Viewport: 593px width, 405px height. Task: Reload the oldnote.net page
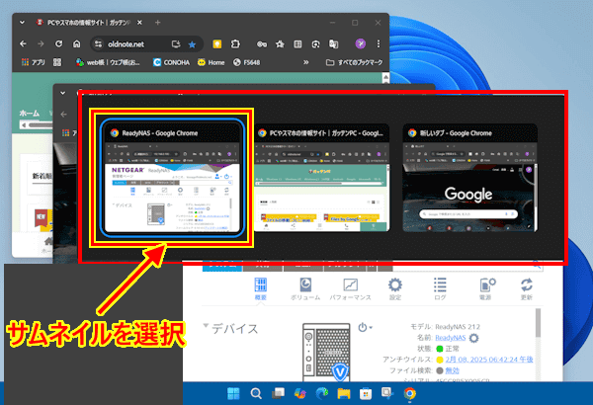[58, 43]
